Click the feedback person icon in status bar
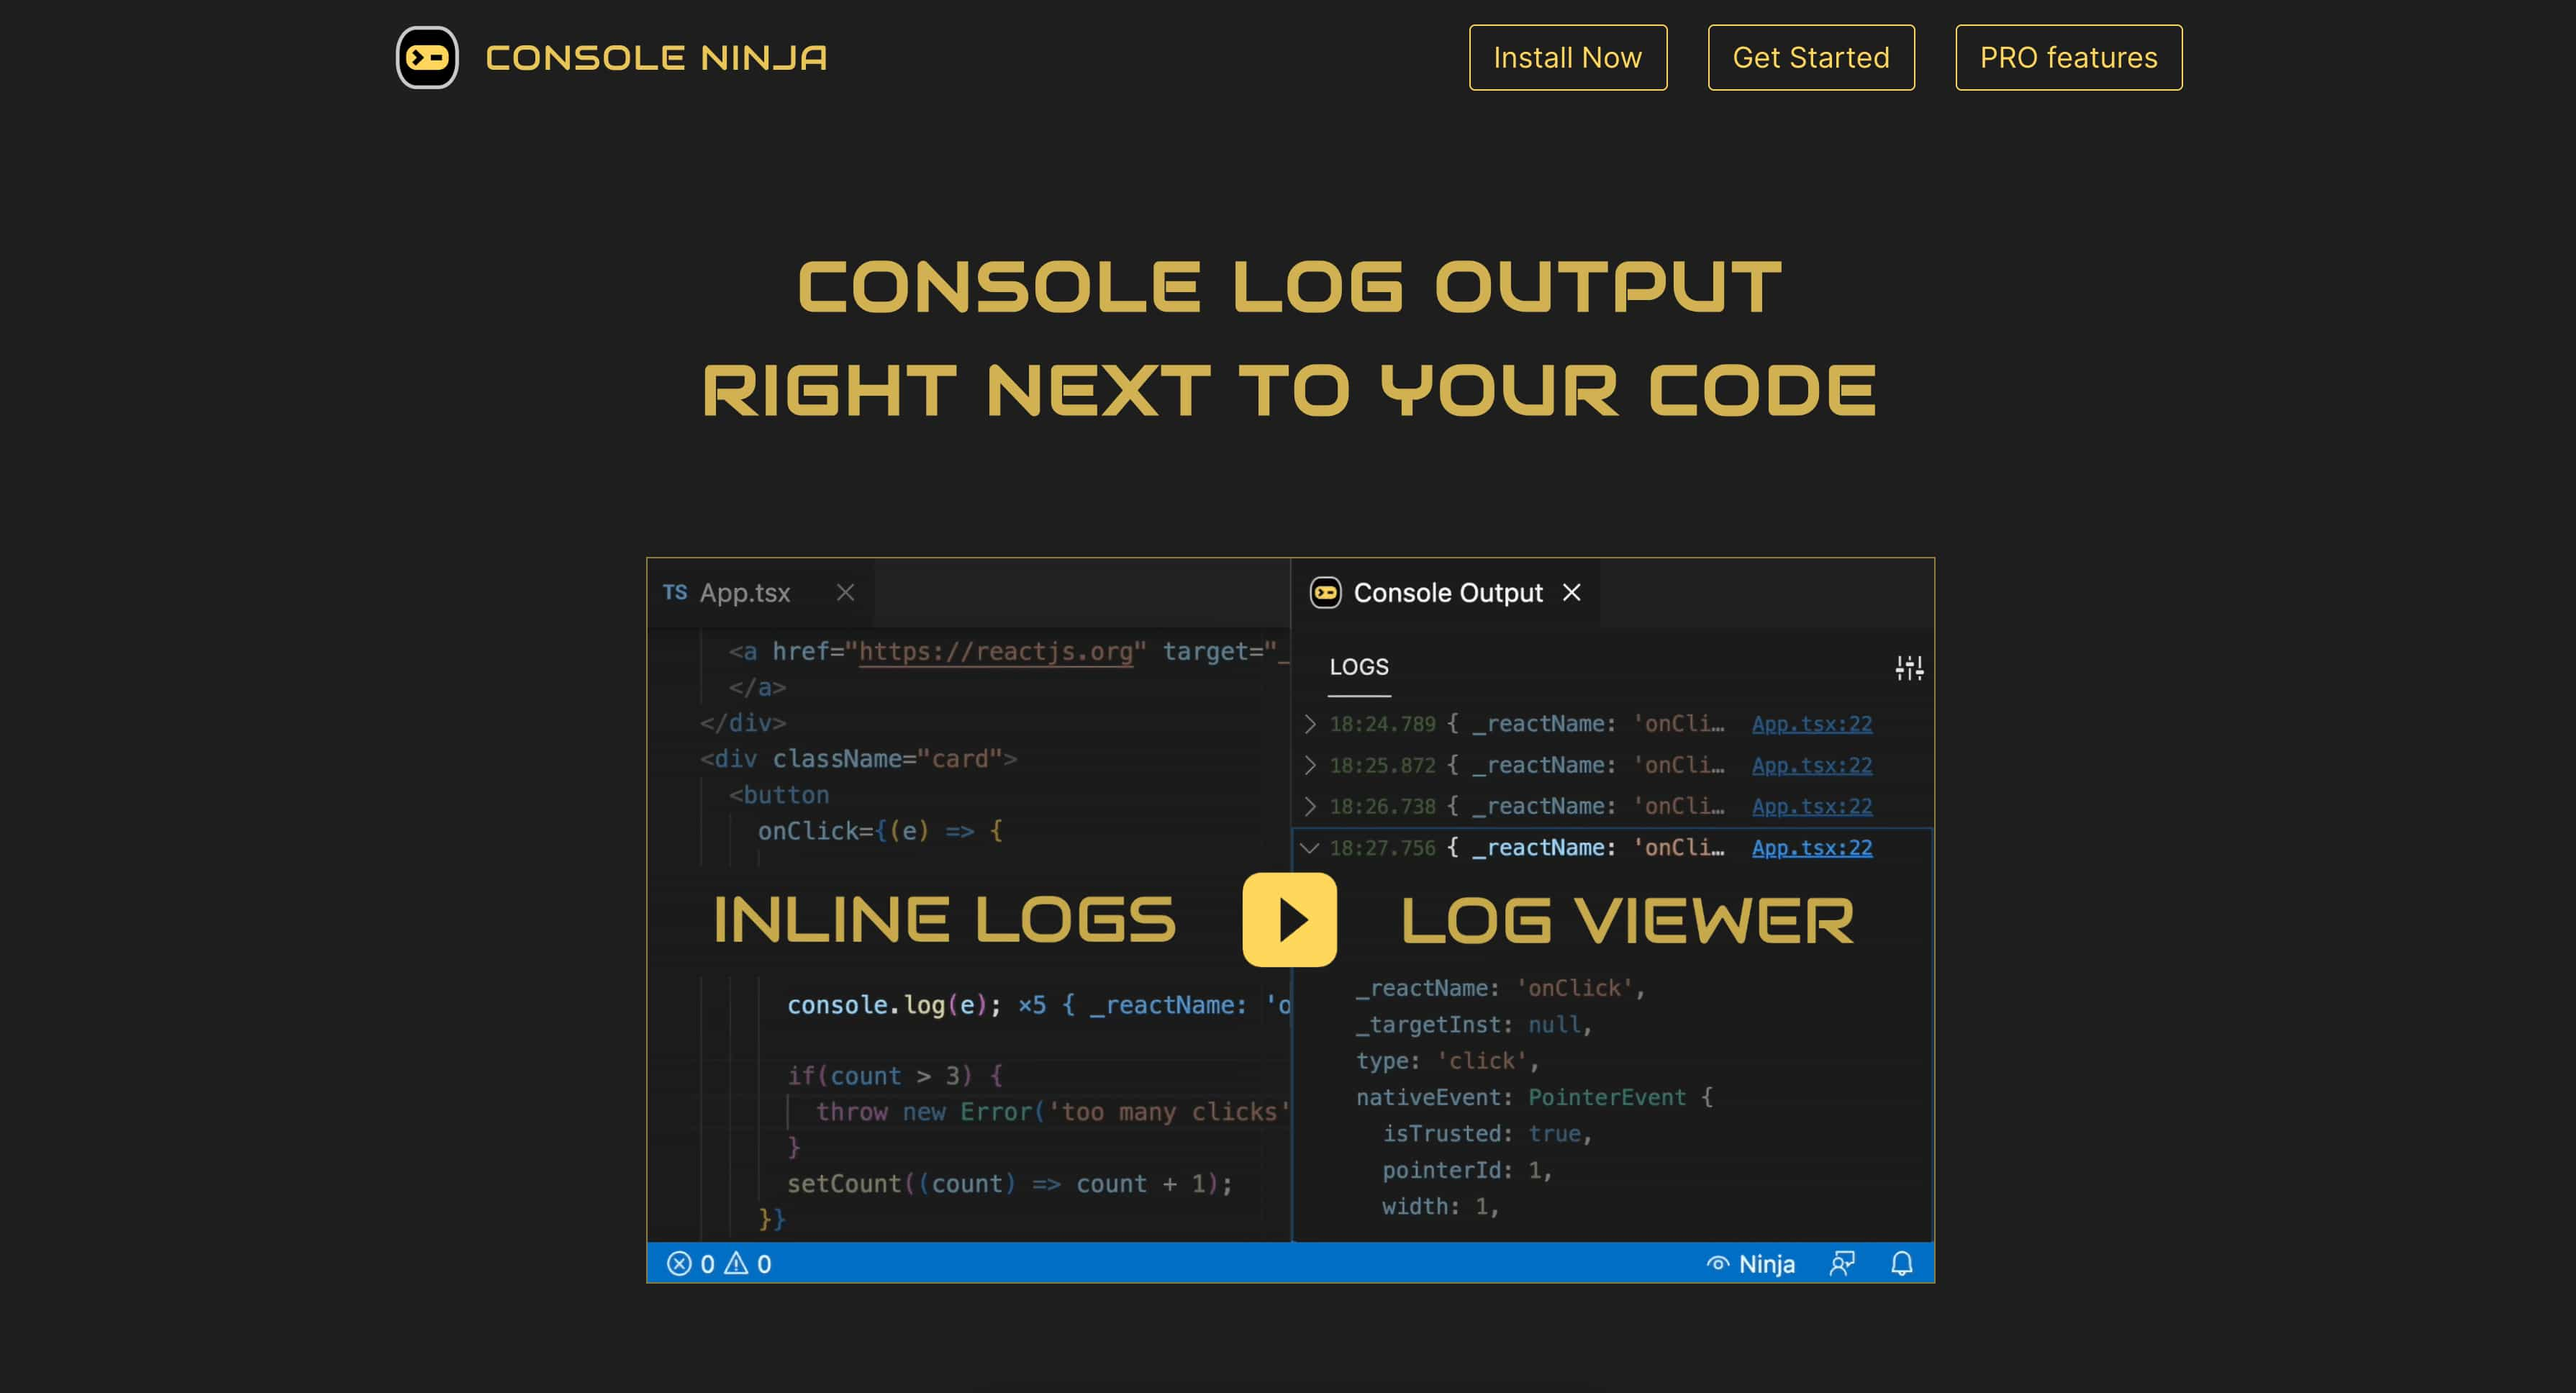This screenshot has width=2576, height=1393. coord(1842,1264)
